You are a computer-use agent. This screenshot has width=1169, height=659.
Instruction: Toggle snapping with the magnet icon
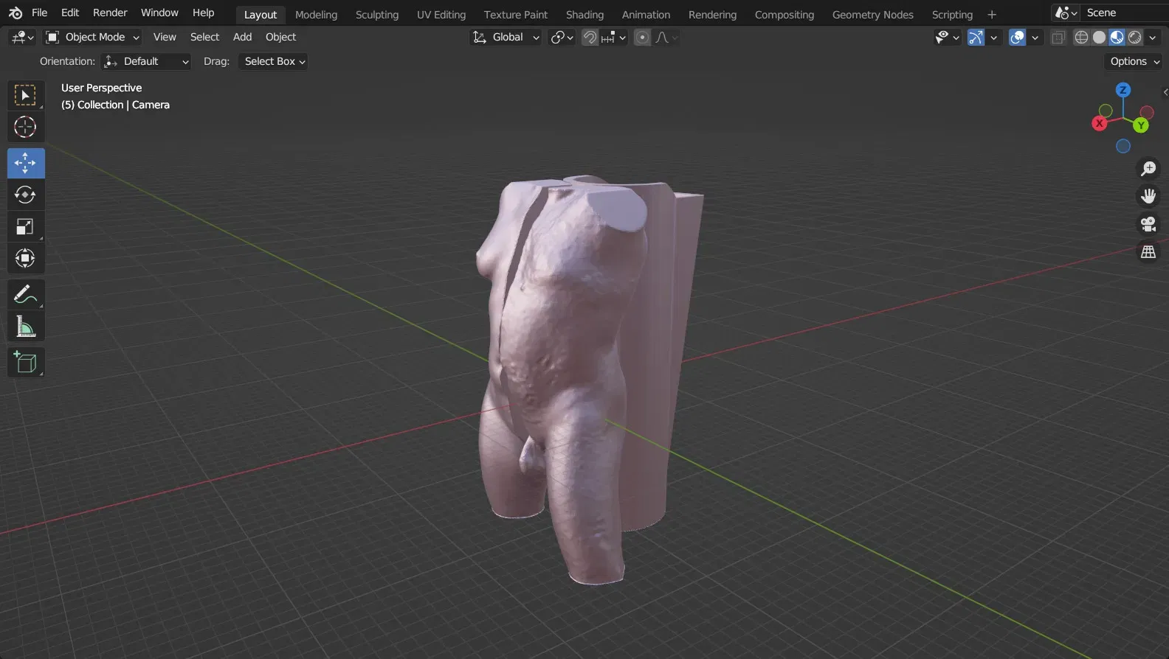pos(590,38)
